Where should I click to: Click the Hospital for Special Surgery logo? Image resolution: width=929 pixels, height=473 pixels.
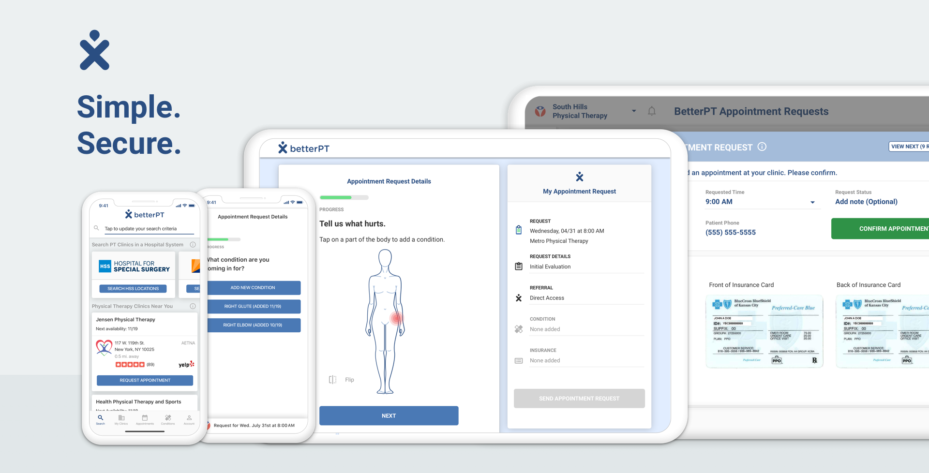pos(134,266)
